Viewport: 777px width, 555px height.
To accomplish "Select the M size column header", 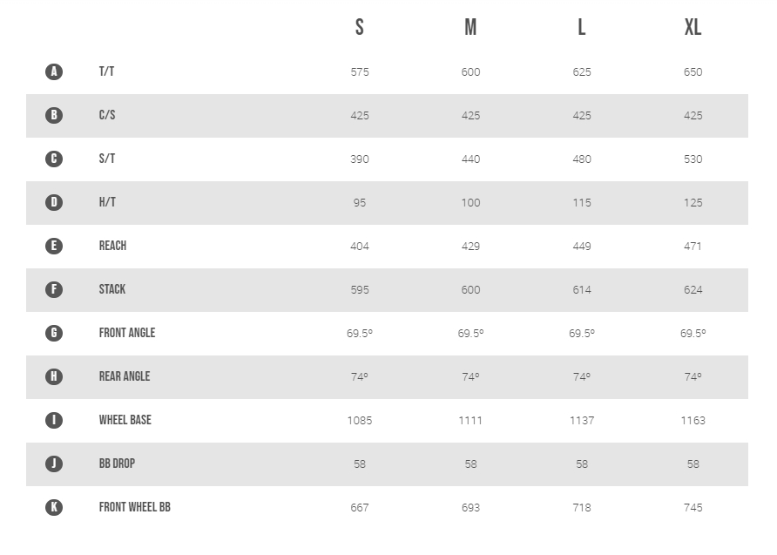I will (470, 27).
